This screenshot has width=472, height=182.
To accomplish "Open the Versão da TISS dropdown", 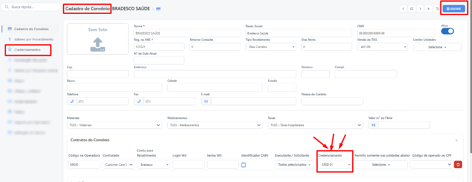I will (382, 47).
